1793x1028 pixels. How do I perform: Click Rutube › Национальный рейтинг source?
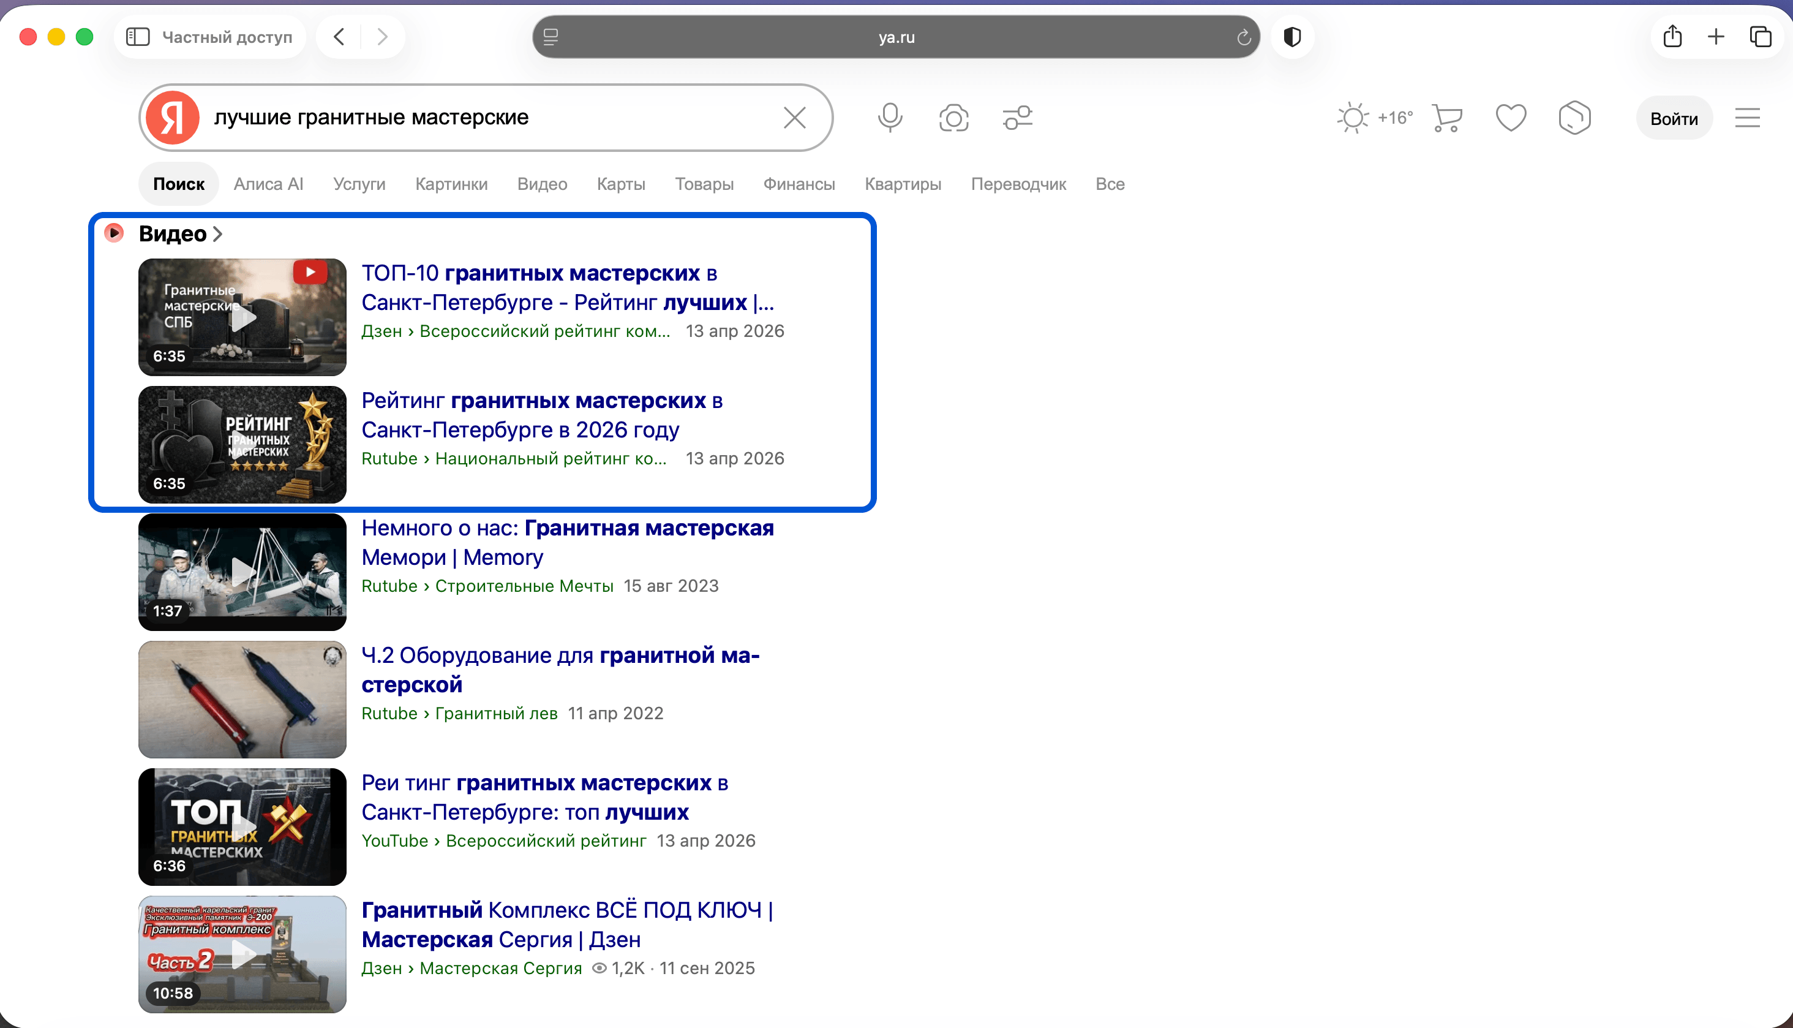click(514, 458)
